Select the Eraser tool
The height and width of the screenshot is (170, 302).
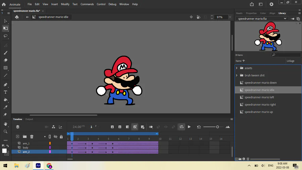5,60
